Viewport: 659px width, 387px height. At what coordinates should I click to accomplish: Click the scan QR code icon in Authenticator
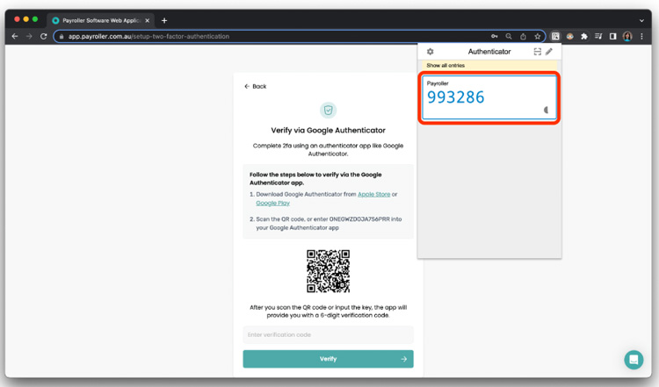[x=537, y=52]
